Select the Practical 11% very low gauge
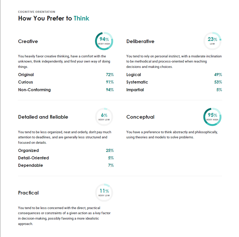The width and height of the screenshot is (239, 237). 104,193
